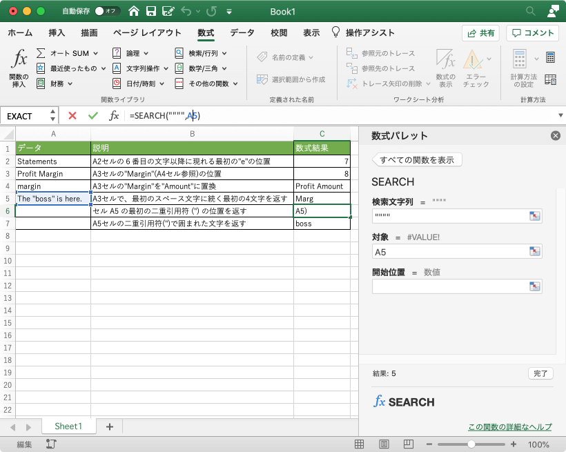Click the share user icon in title bar
Screen dimensions: 566x452
coord(553,11)
